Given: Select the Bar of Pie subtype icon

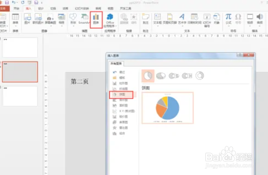Looking at the screenshot, I should (x=187, y=76).
